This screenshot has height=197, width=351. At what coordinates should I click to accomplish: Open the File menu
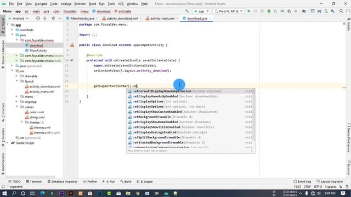click(x=11, y=4)
